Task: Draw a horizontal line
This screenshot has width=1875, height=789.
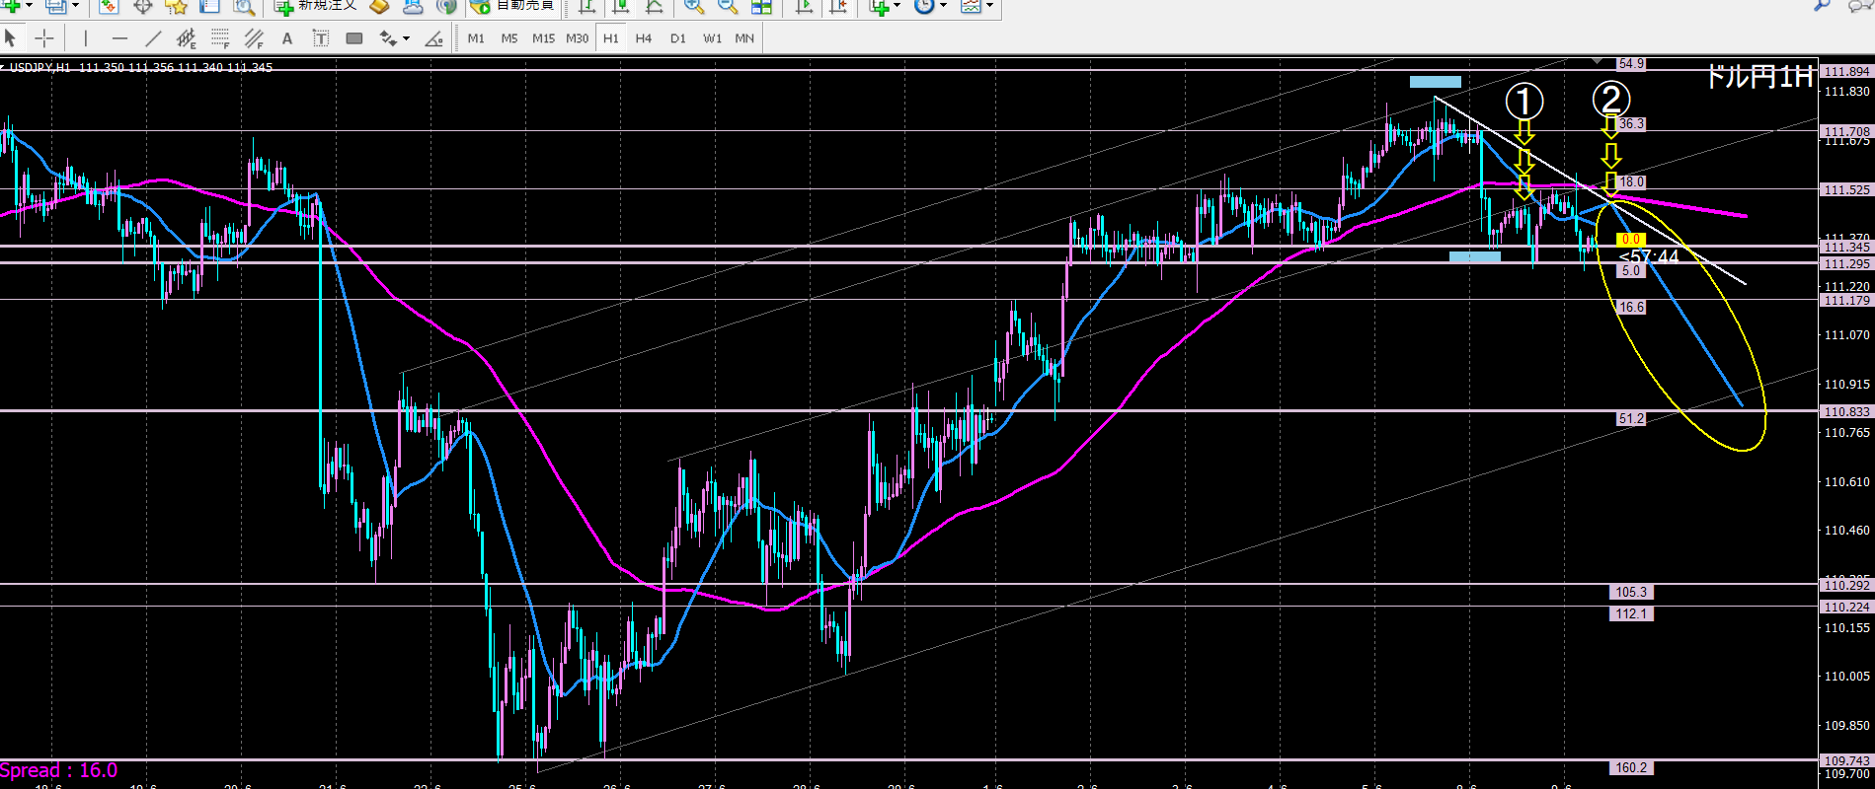Action: [x=119, y=38]
